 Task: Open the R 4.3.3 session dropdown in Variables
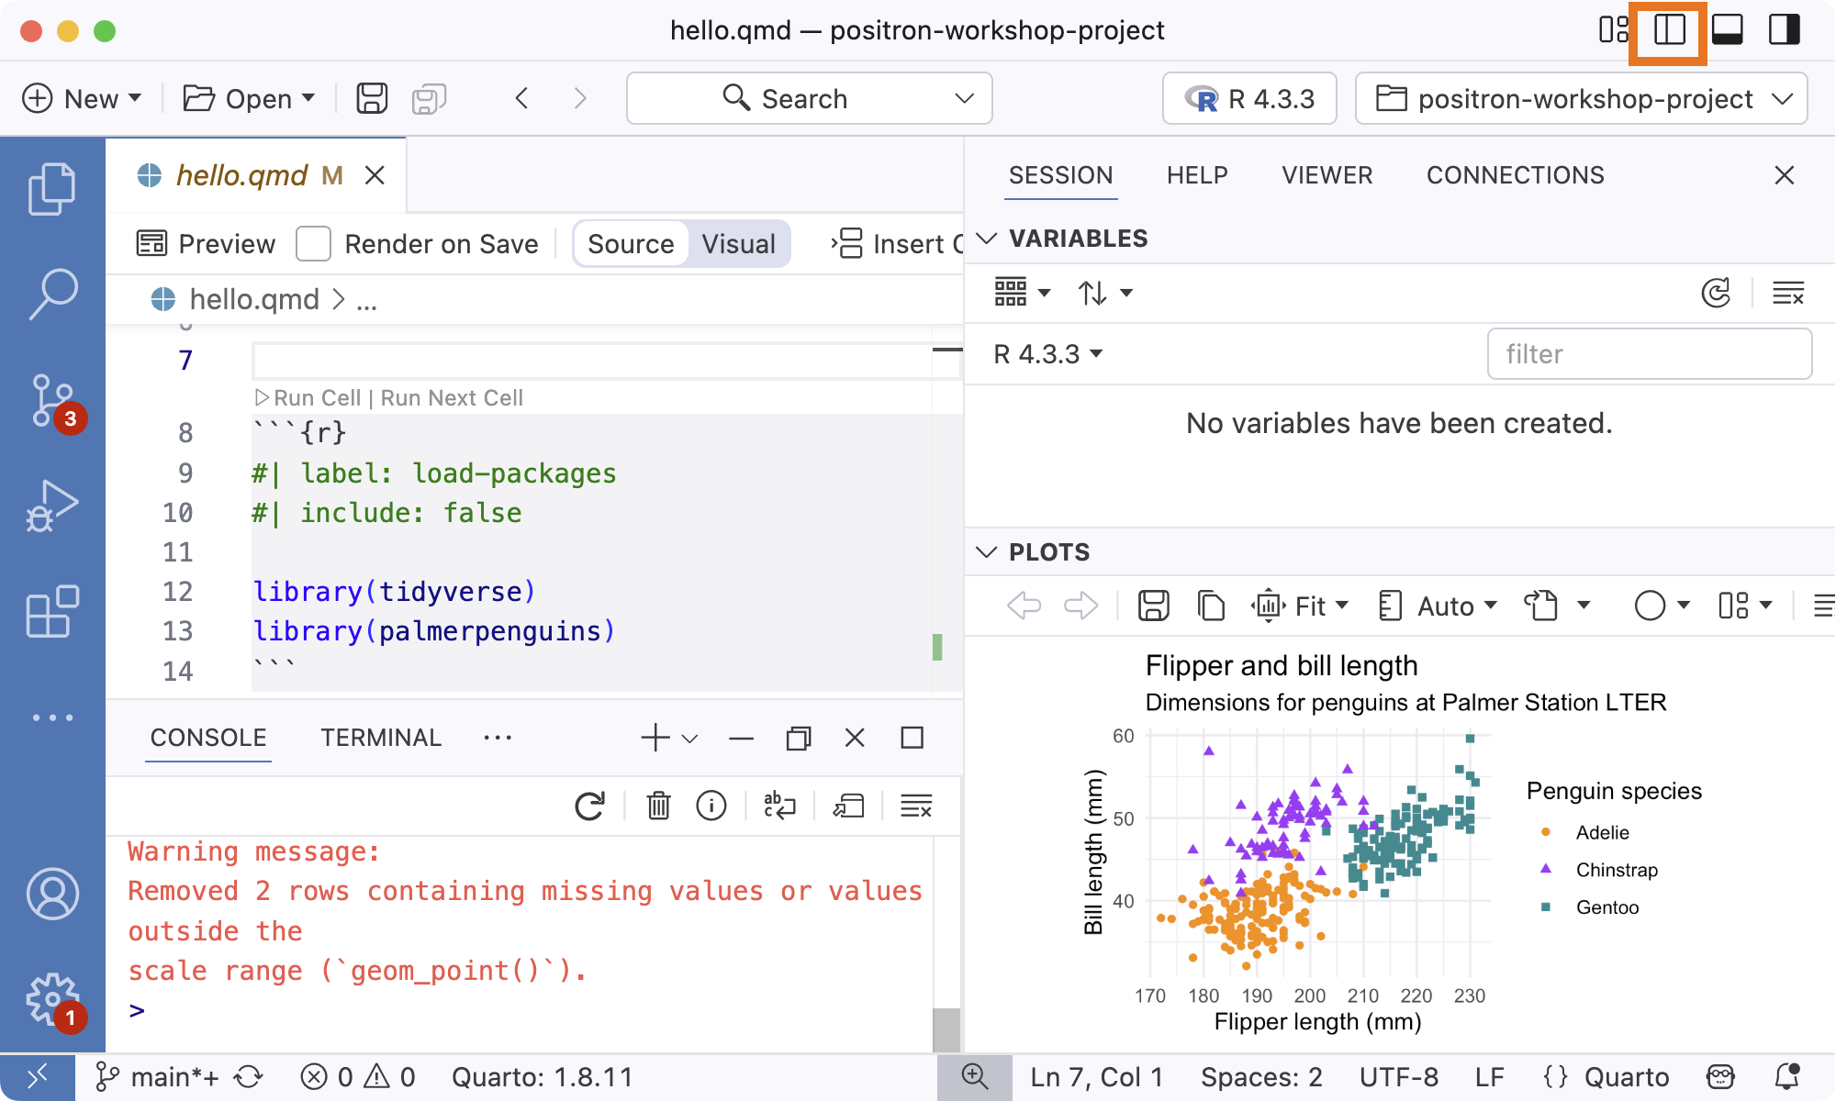point(1048,354)
